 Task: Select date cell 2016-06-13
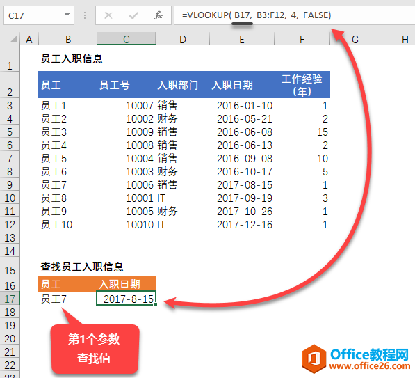pos(242,145)
